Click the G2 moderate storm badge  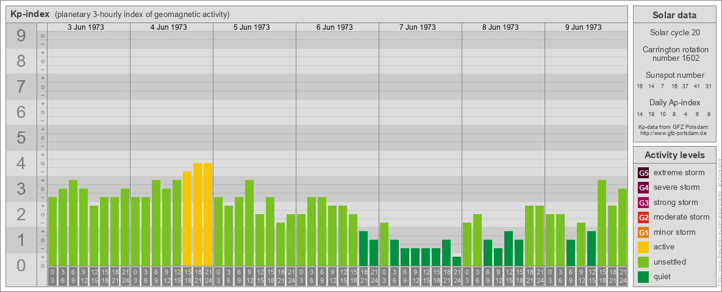tap(643, 218)
